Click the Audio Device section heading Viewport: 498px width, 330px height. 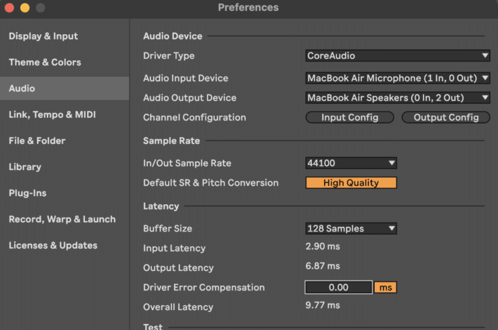tap(173, 36)
